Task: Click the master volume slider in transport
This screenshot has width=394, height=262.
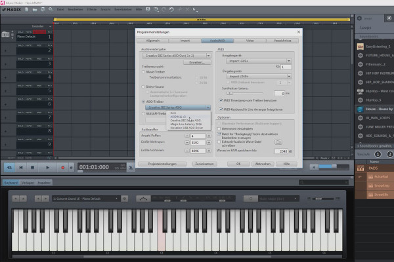Action: pyautogui.click(x=334, y=167)
